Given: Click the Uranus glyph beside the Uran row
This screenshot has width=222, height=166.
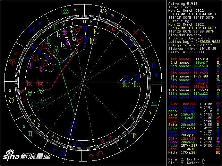Looking at the screenshot, I should pos(218,128).
